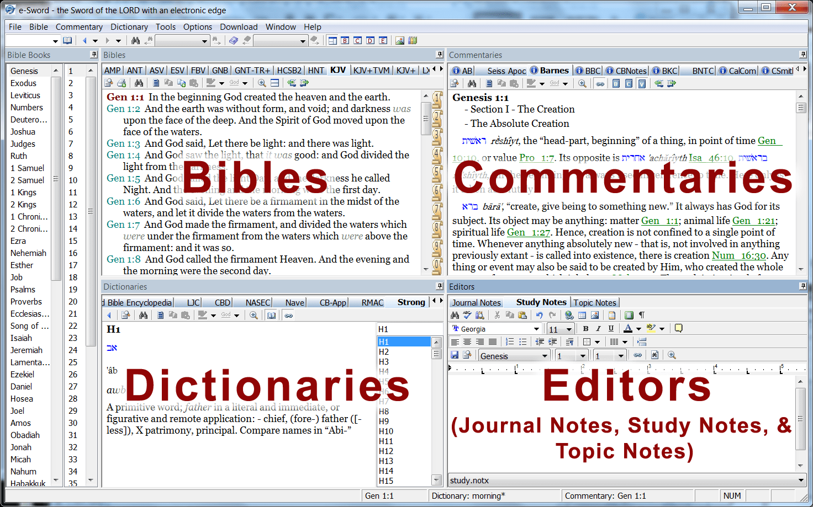Screen dimensions: 813x507
Task: Go back in history with blue arrow
Action: pos(85,40)
